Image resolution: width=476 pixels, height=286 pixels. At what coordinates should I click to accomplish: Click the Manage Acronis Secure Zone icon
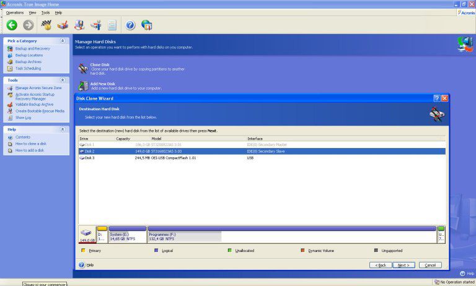click(x=10, y=88)
